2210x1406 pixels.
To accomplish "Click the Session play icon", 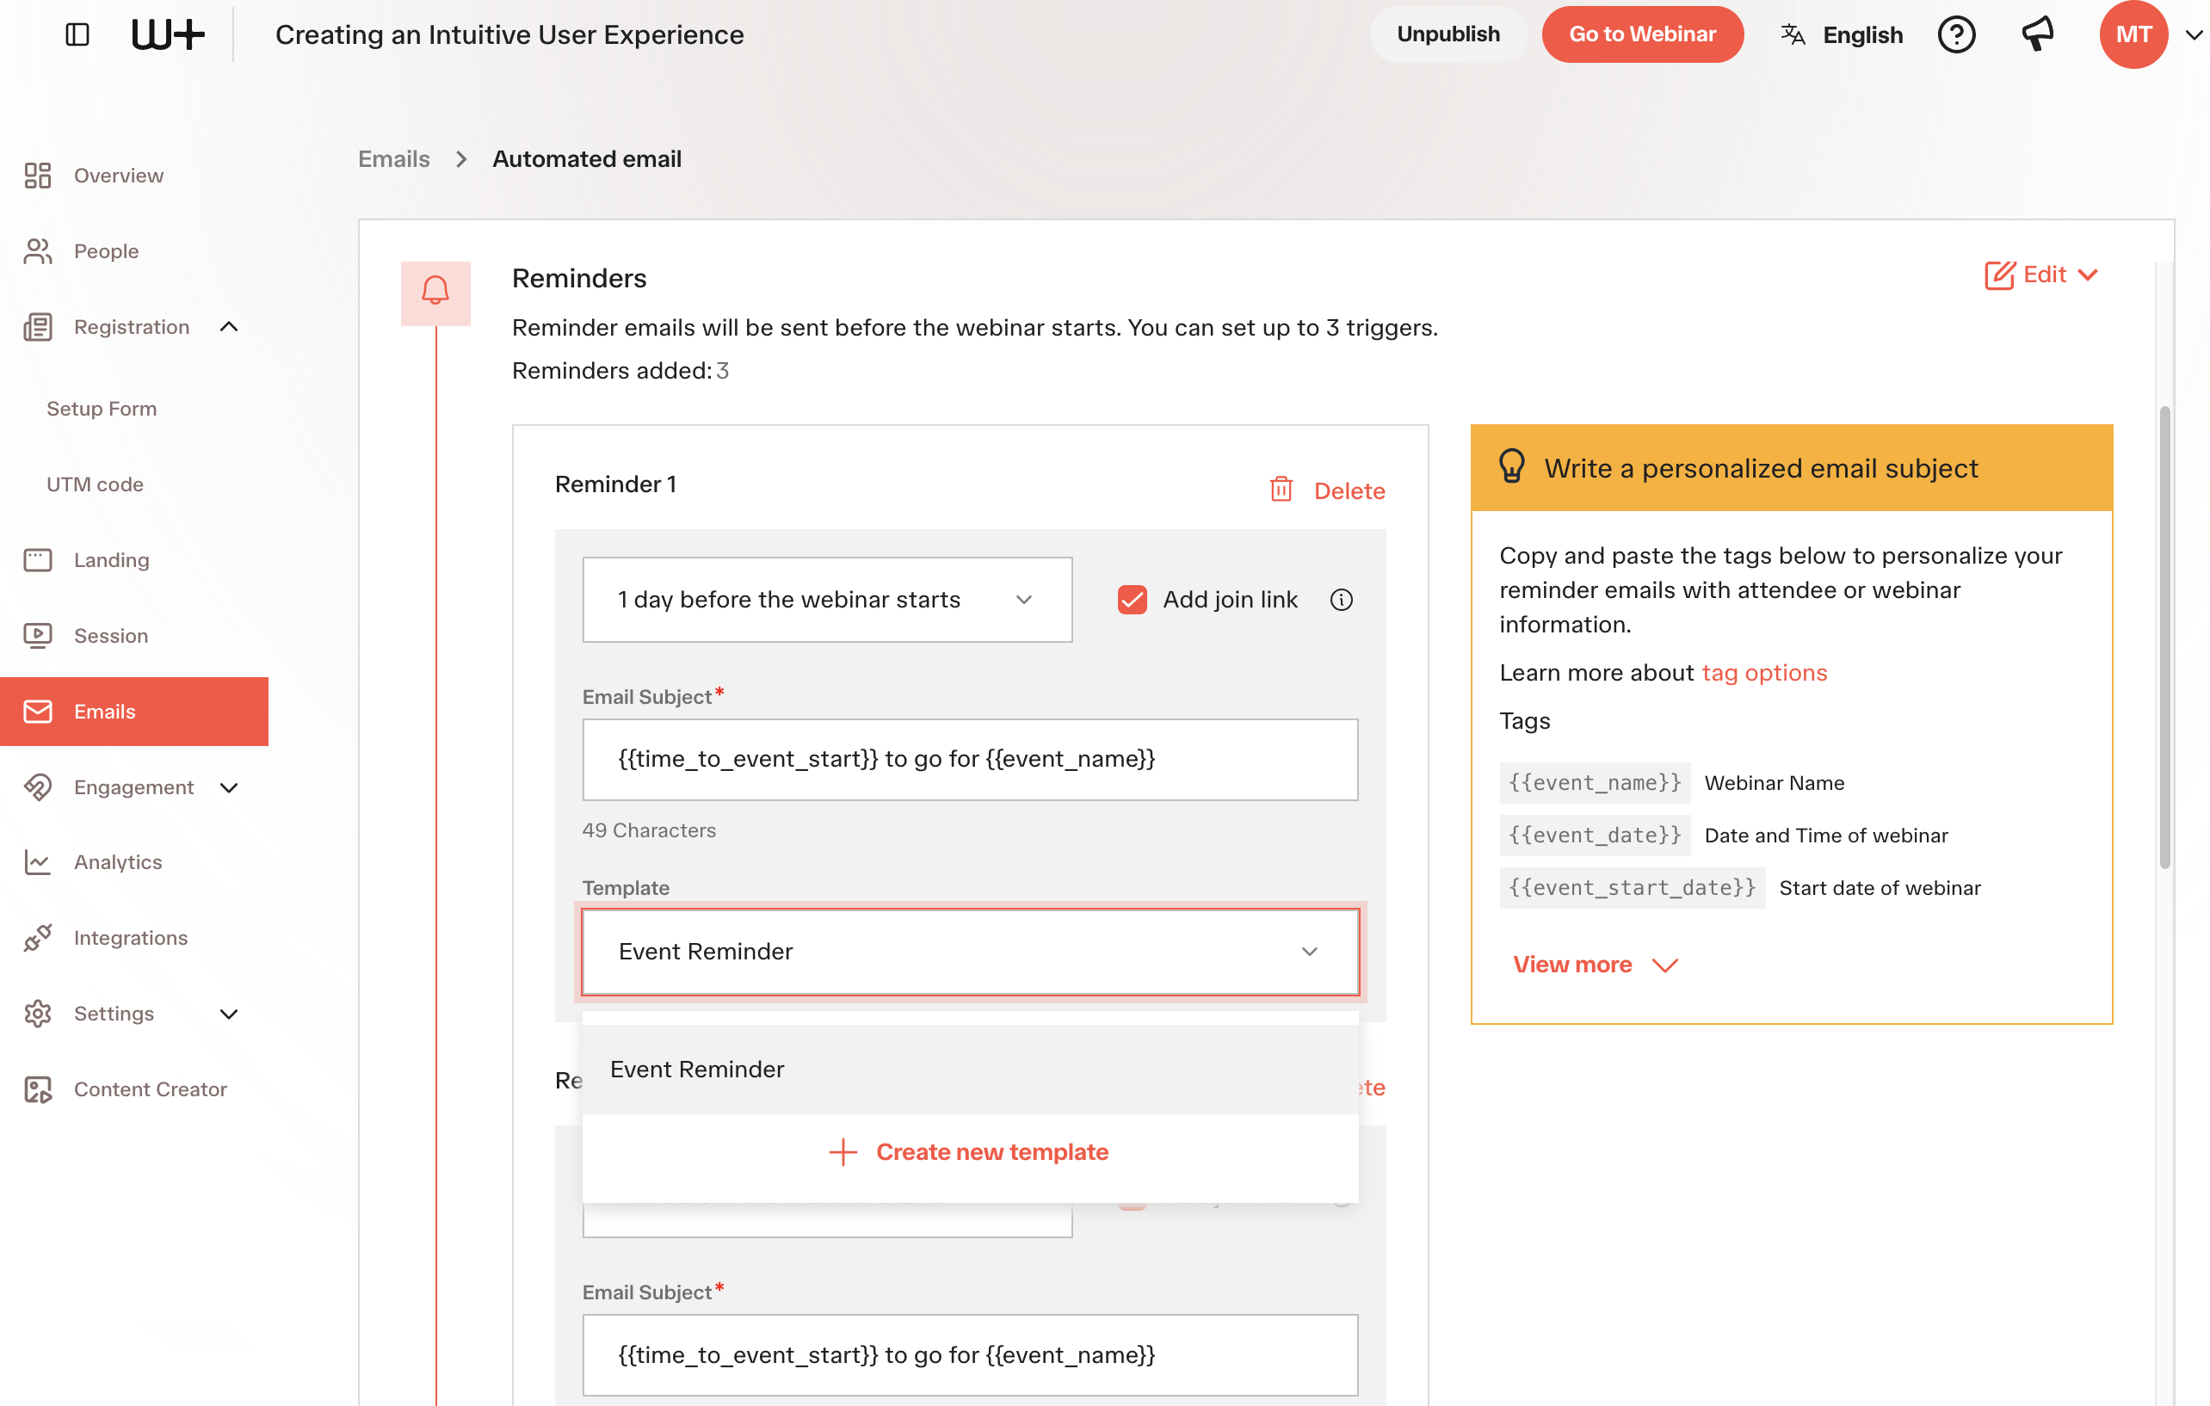I will coord(38,635).
